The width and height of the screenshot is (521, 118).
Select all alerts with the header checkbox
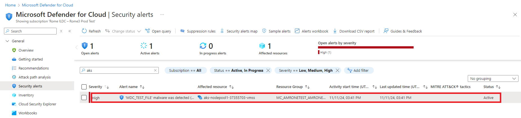click(84, 87)
